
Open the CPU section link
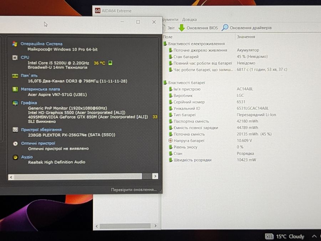pos(25,57)
